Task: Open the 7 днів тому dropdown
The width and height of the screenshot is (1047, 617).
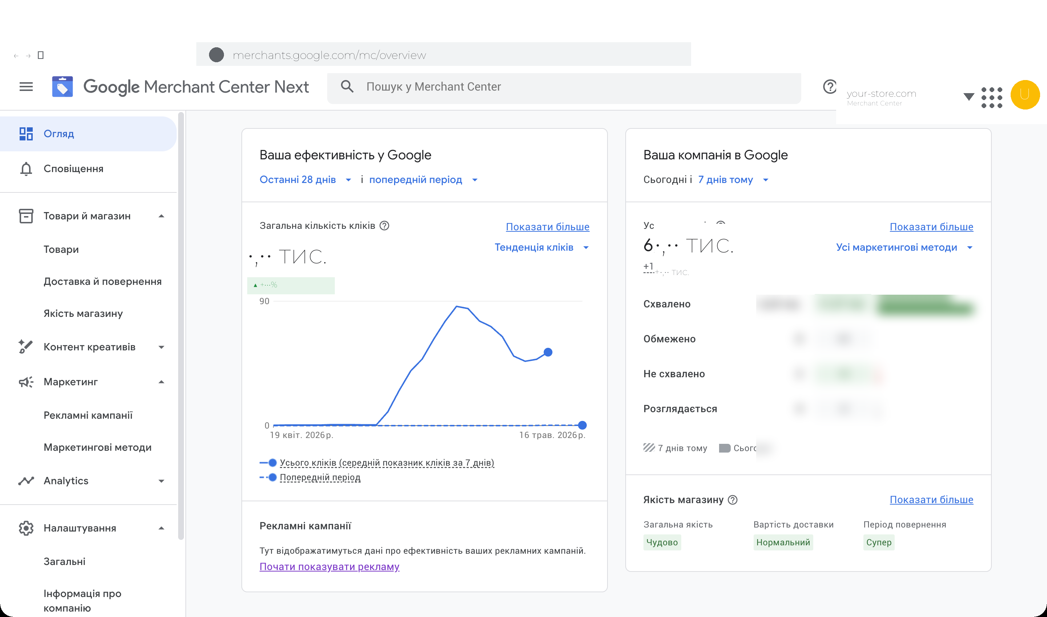Action: [x=733, y=180]
